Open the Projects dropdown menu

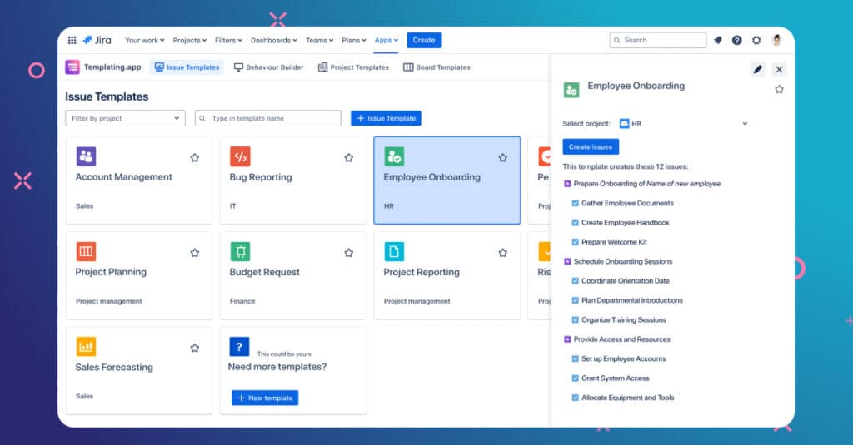click(x=190, y=40)
